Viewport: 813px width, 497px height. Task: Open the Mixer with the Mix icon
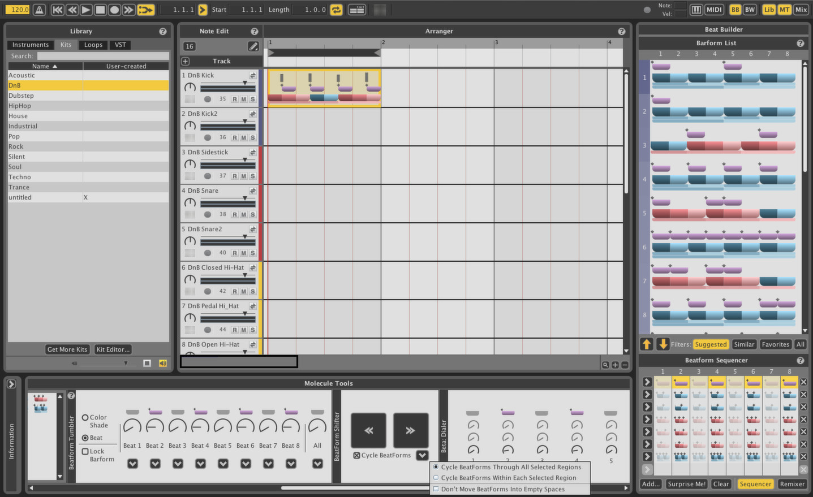801,10
